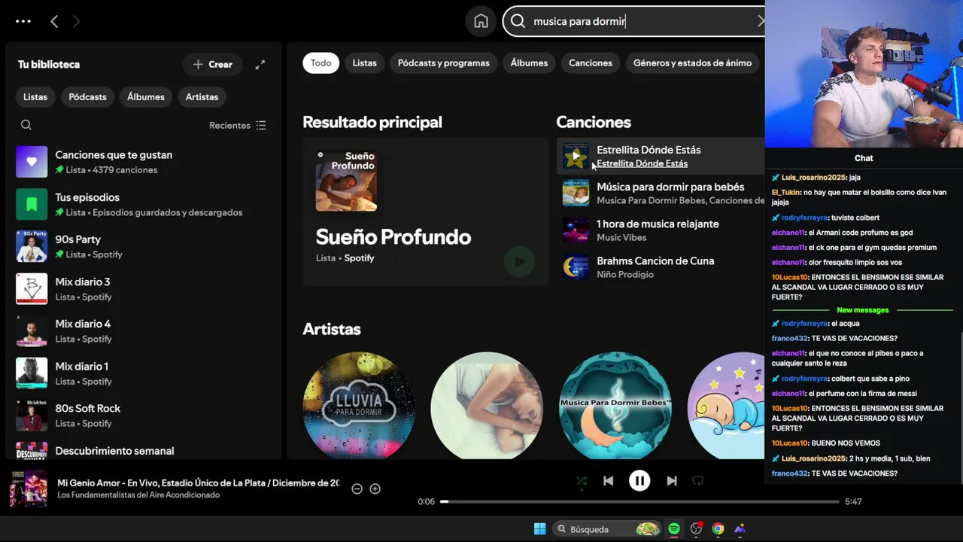Image resolution: width=963 pixels, height=542 pixels.
Task: Open Music Vibes artist link
Action: click(x=621, y=238)
